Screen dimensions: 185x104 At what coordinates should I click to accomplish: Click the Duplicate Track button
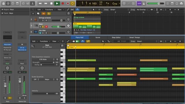coord(38,14)
